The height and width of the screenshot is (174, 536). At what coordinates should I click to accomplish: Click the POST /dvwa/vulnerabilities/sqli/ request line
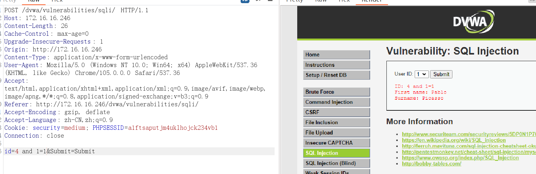point(76,10)
